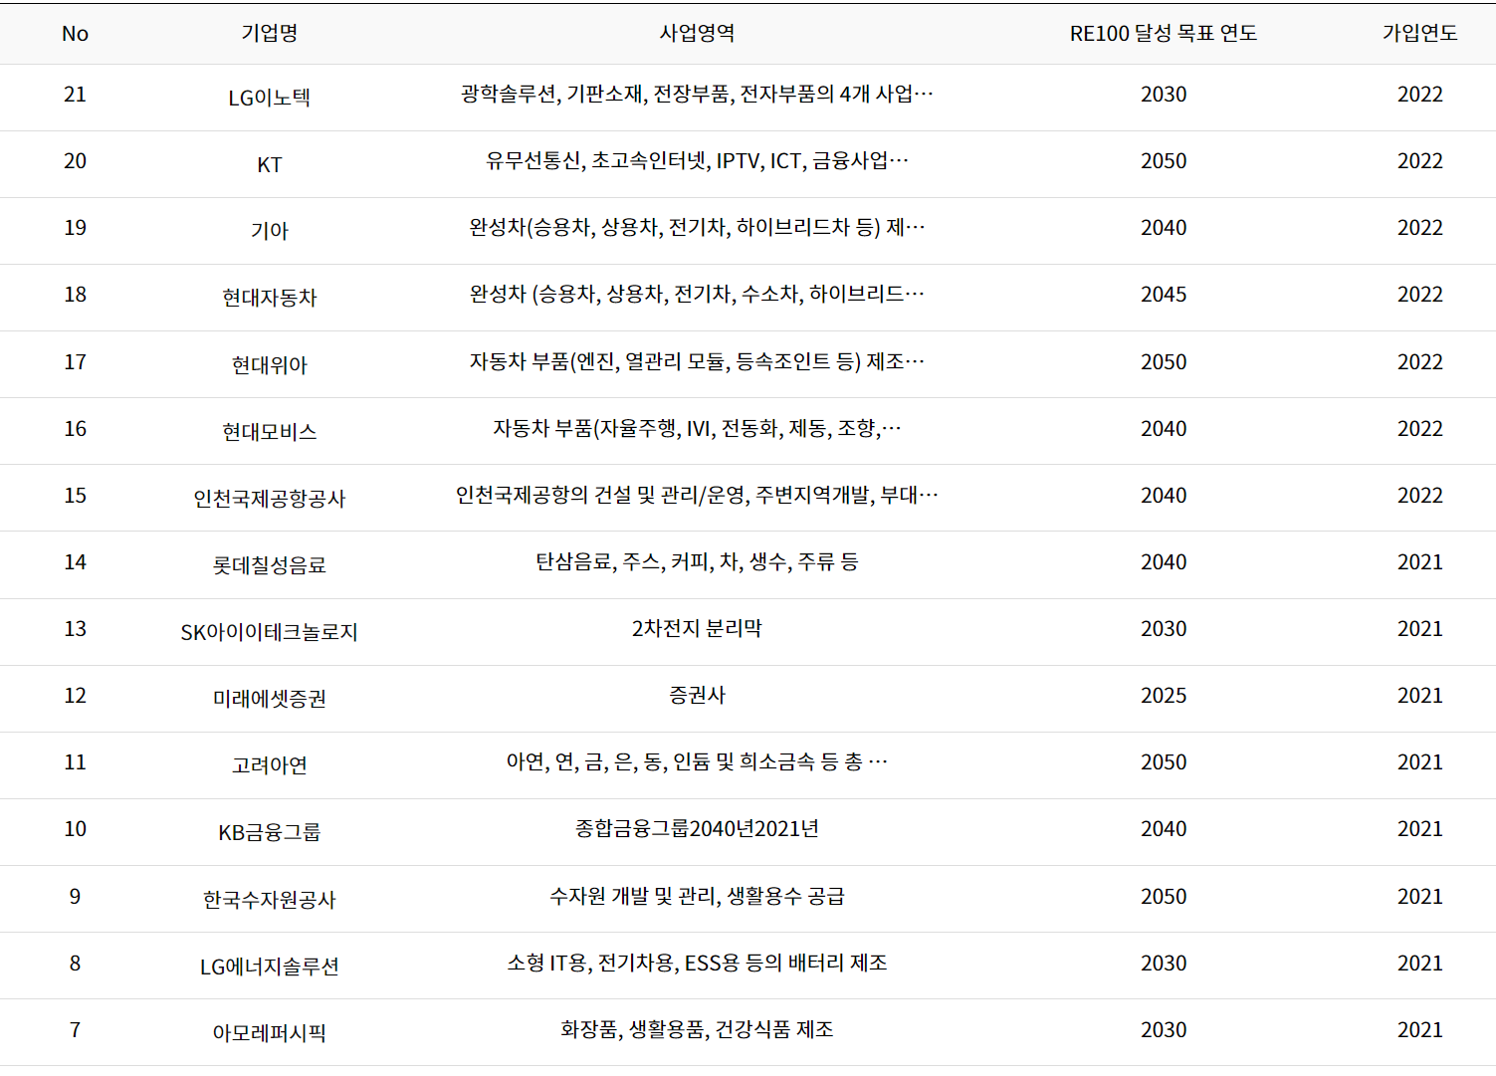The height and width of the screenshot is (1076, 1496).
Task: Select the 현대자동차 company name
Action: [x=269, y=298]
